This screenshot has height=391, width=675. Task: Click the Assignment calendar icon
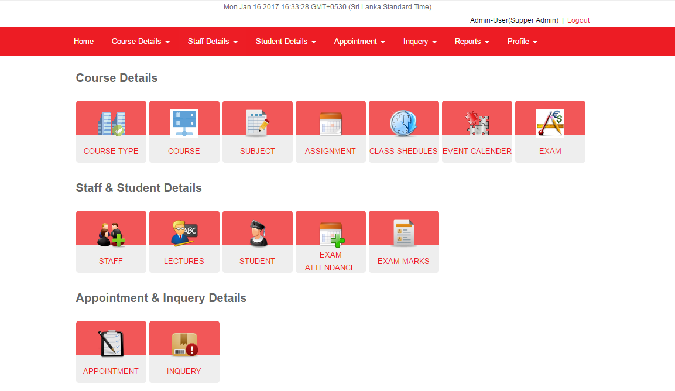(331, 124)
